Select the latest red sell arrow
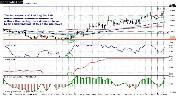This screenshot has height=99, width=180. 156,15
